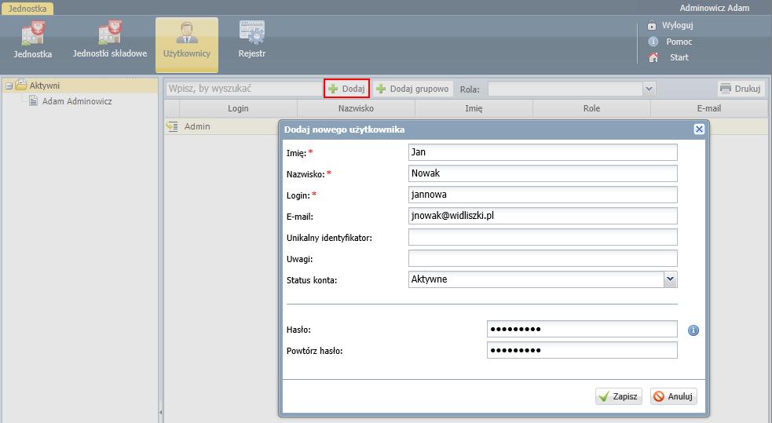Open the Jednostka ribbon section
The width and height of the screenshot is (772, 423).
(32, 40)
